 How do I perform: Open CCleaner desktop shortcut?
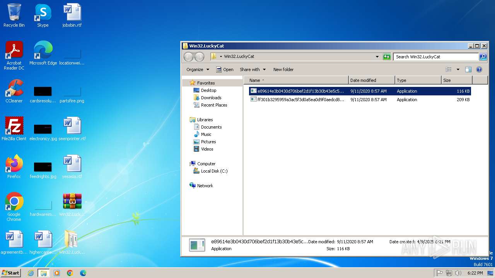14,91
